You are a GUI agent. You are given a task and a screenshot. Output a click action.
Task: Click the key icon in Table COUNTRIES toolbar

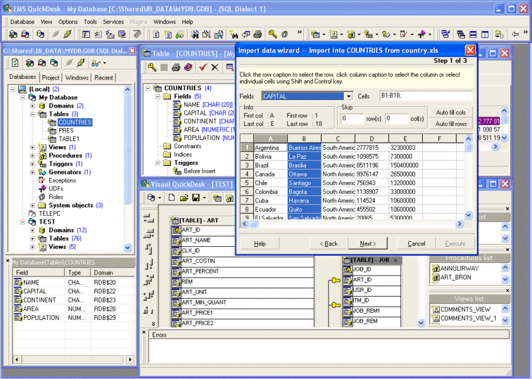(x=152, y=68)
